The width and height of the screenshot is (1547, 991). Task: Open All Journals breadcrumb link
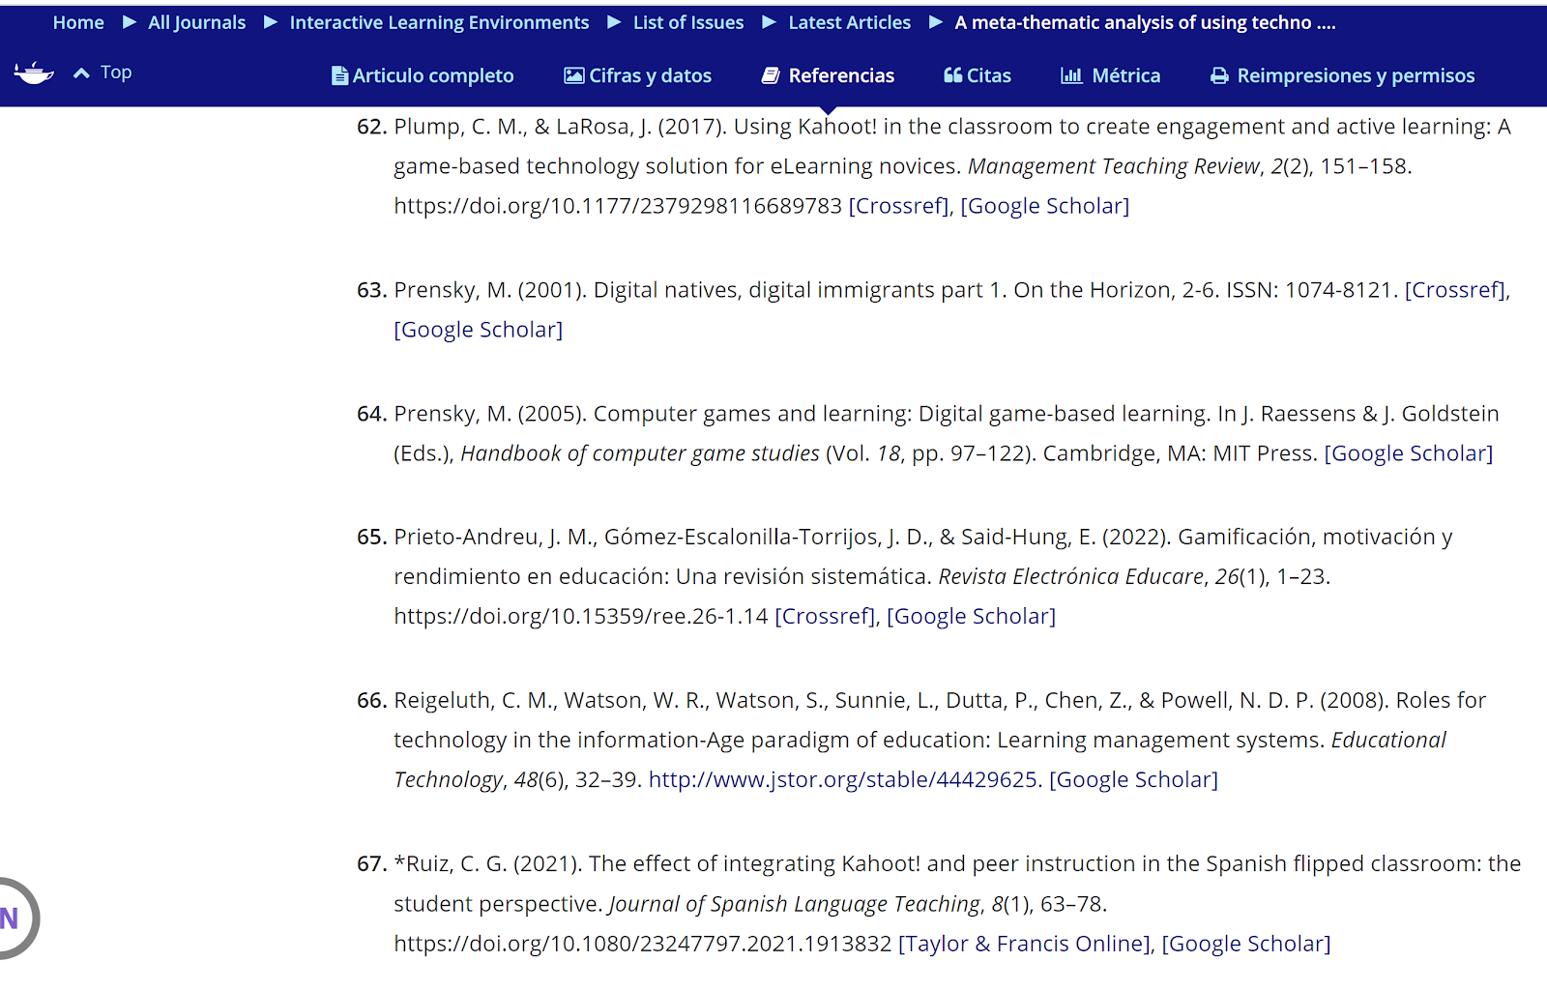coord(197,22)
